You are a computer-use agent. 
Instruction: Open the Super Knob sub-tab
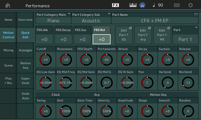pyautogui.click(x=25, y=80)
